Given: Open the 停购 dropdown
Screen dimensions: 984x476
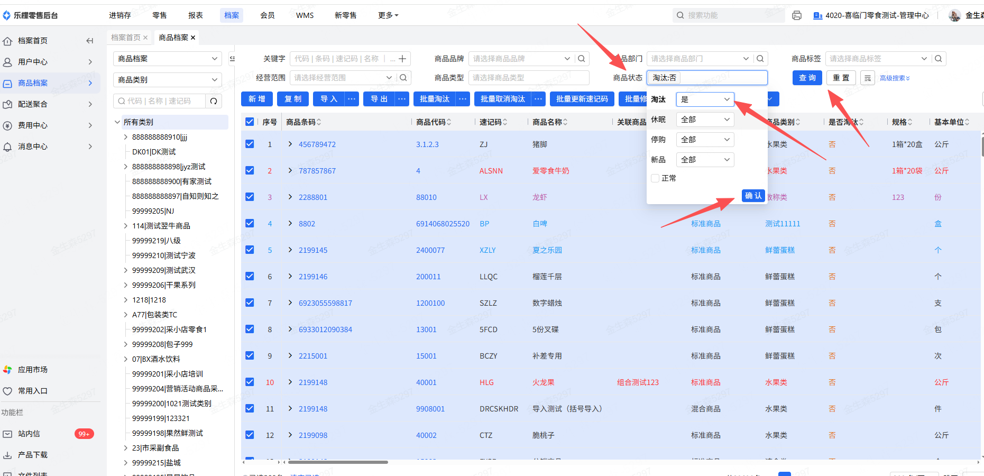Looking at the screenshot, I should pyautogui.click(x=705, y=140).
